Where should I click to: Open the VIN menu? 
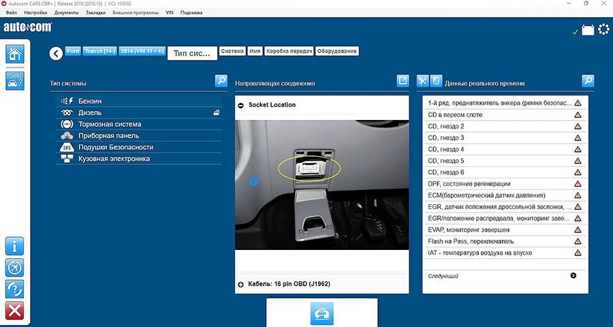(x=170, y=12)
